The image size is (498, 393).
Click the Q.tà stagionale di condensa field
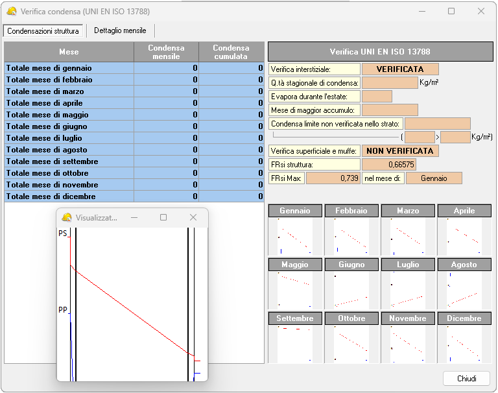[390, 83]
